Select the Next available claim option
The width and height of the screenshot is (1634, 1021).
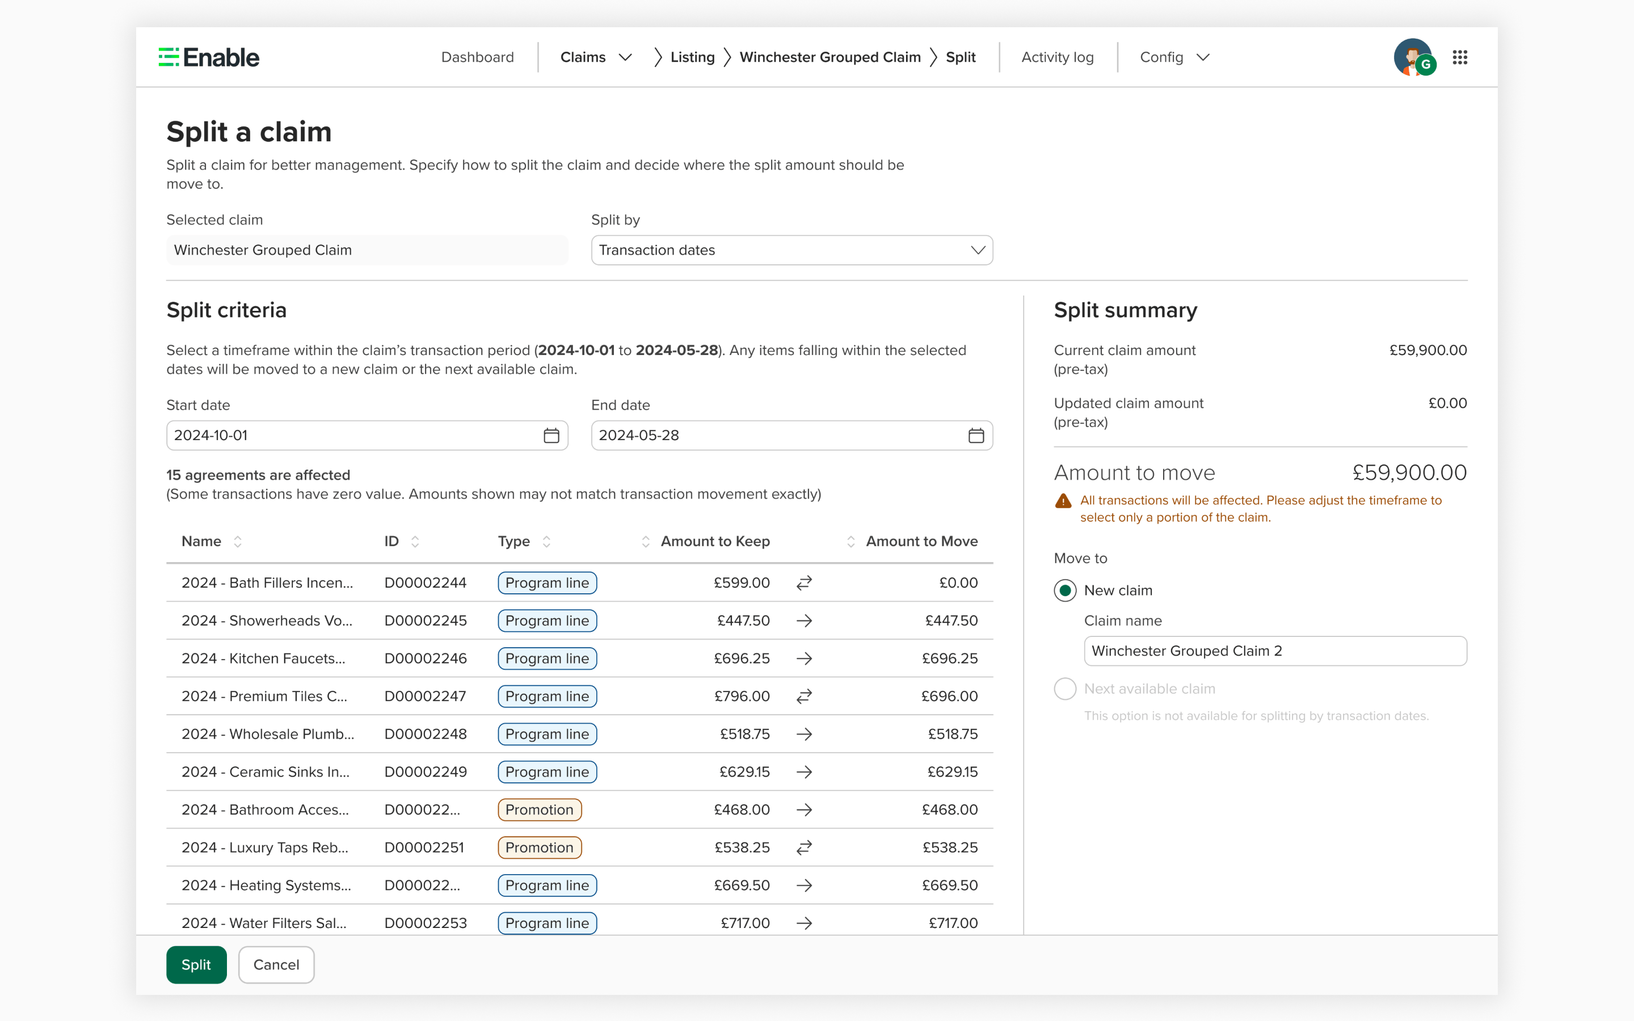tap(1065, 688)
